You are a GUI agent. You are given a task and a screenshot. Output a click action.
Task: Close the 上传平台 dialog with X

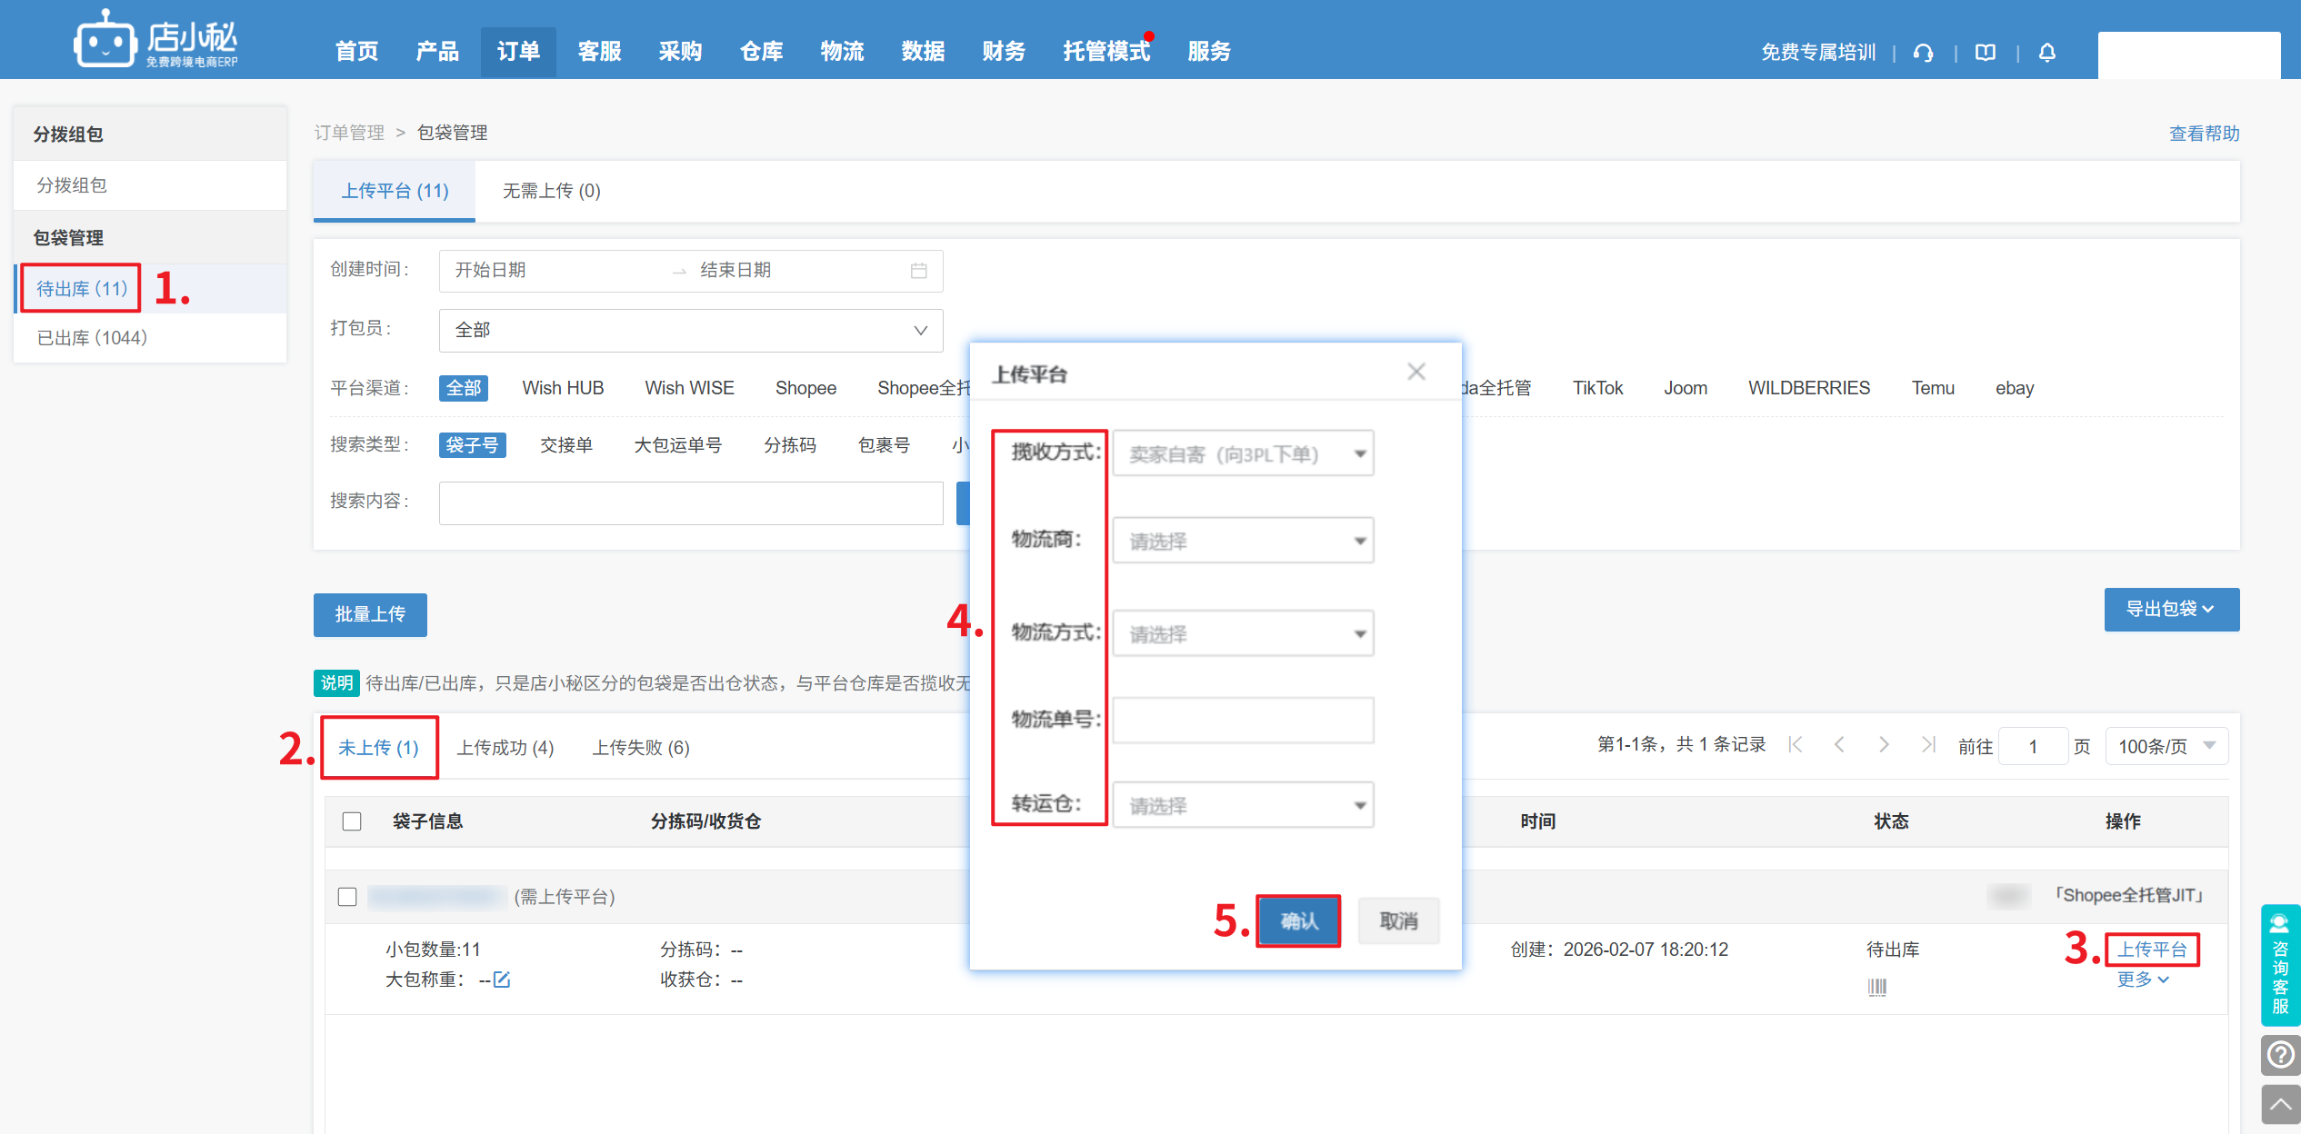click(1416, 372)
